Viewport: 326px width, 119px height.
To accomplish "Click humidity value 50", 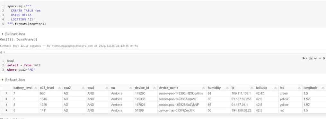I will (x=209, y=110).
